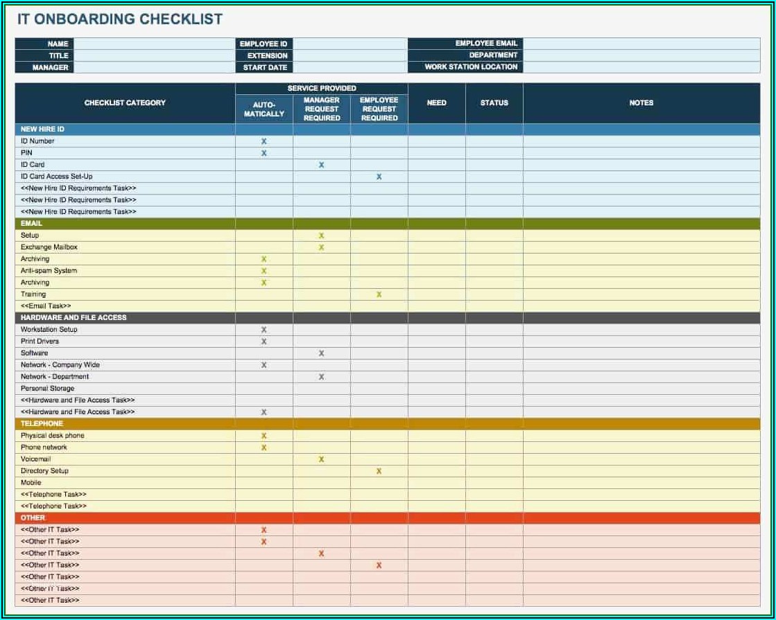Screen dimensions: 776x620
Task: Click the Employee ID input field
Action: pyautogui.click(x=350, y=44)
